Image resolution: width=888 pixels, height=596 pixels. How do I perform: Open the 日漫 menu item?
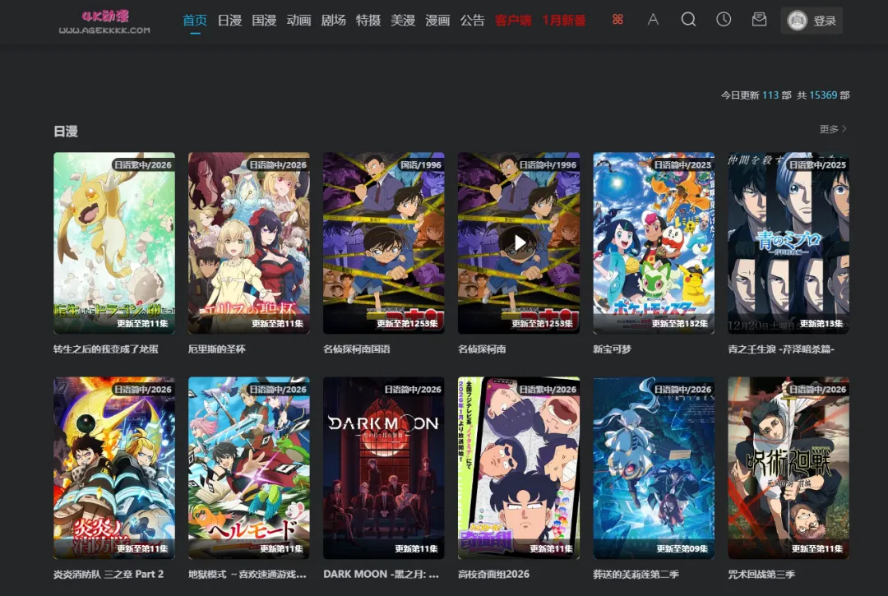229,21
